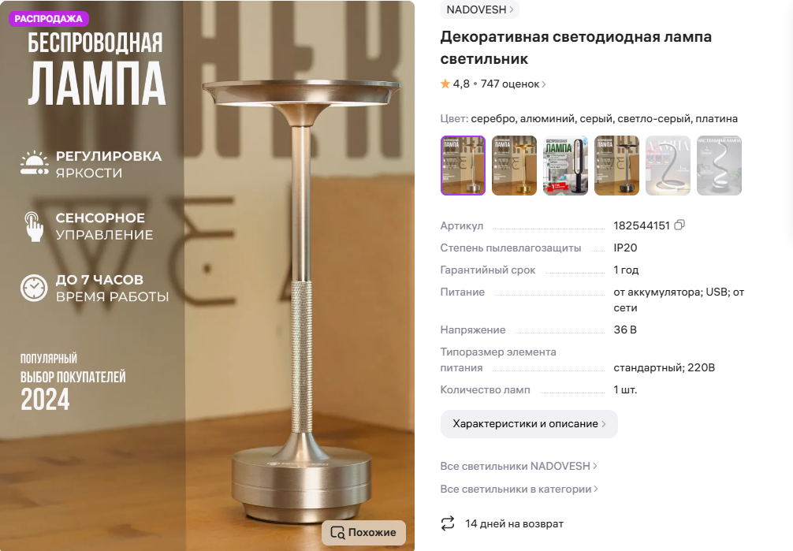Select the silver lamp color variant
Image resolution: width=793 pixels, height=551 pixels.
(x=463, y=166)
